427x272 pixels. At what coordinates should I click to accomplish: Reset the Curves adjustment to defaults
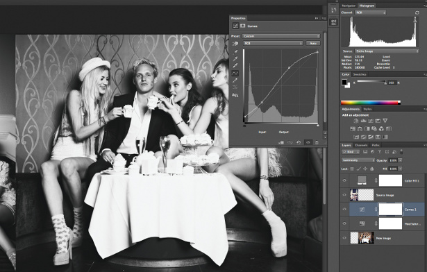[299, 142]
